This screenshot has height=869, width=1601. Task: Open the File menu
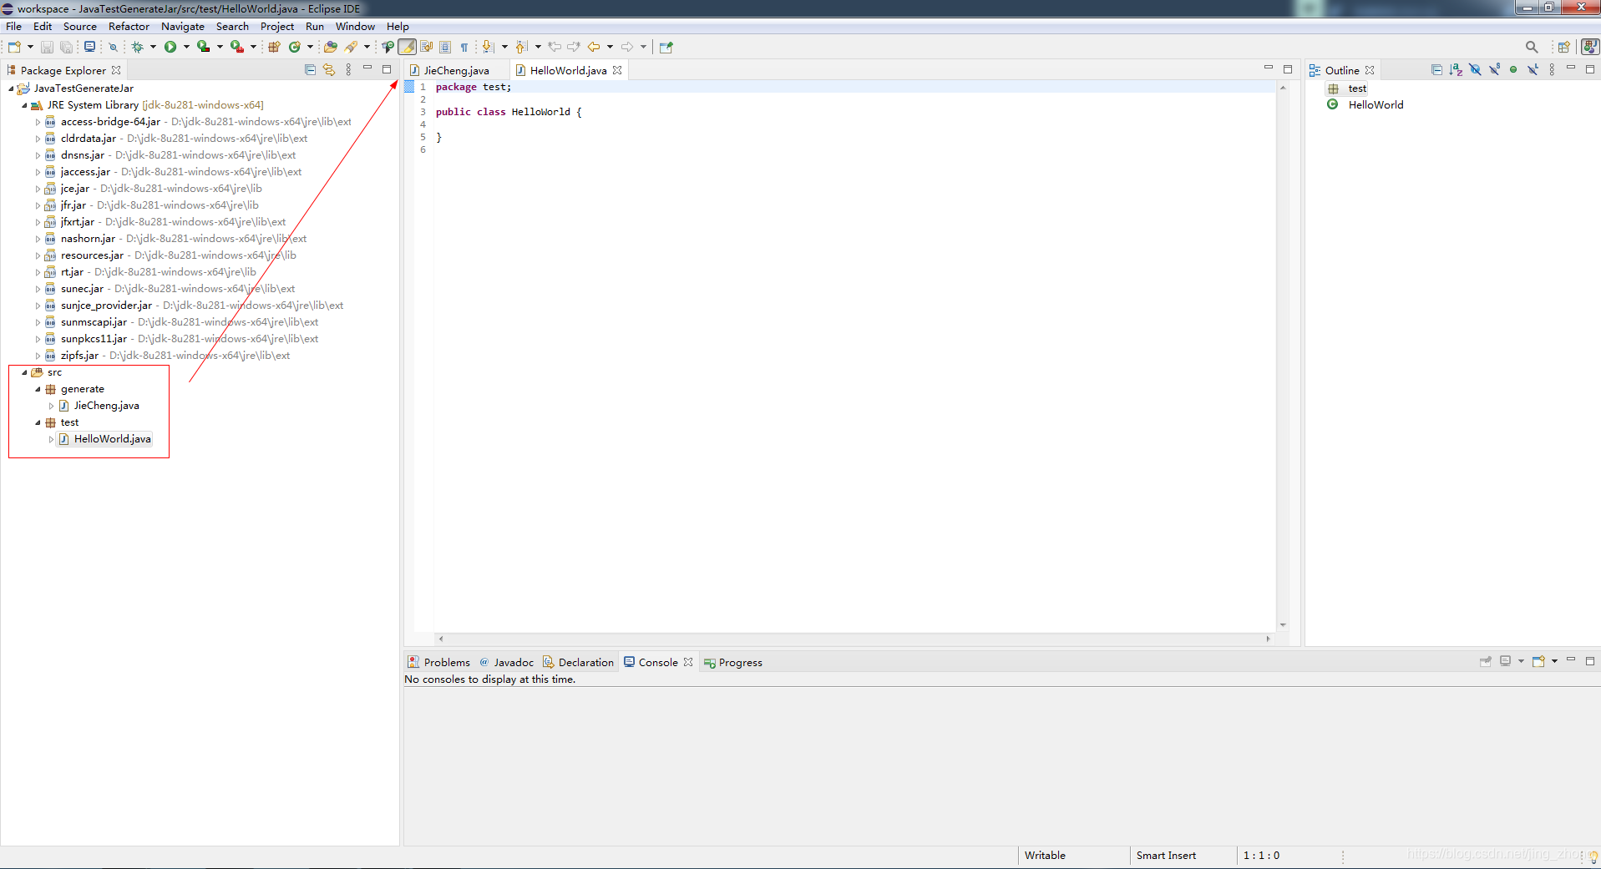14,27
